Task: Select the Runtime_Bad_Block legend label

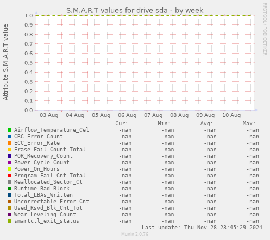Action: (x=42, y=189)
